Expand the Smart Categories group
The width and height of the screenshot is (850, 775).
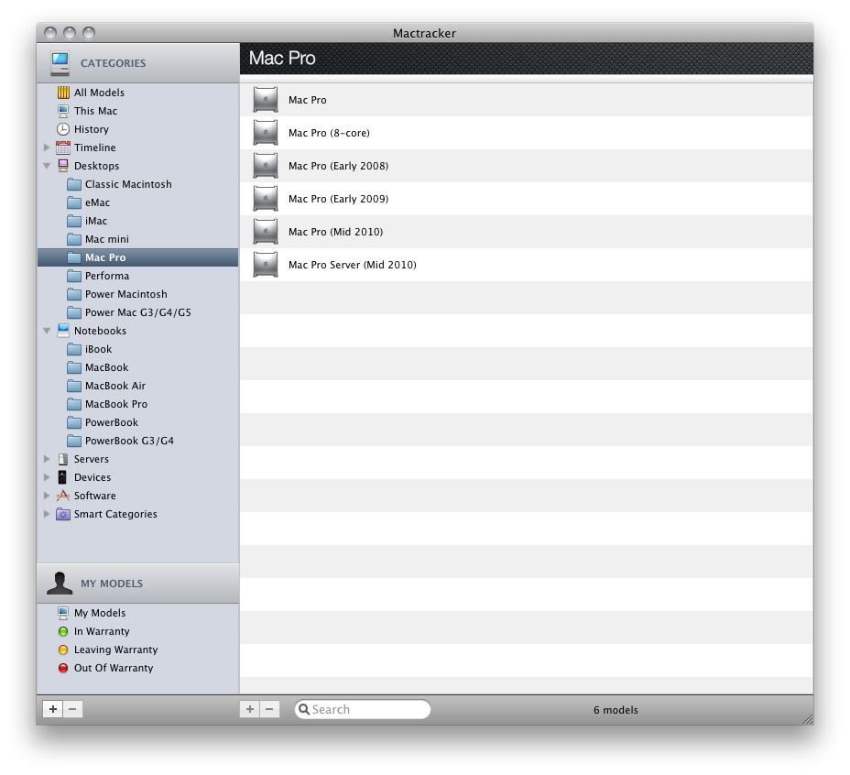pos(47,514)
